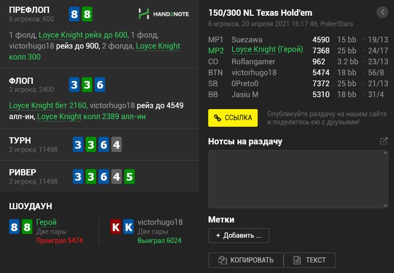Select player Jasiu M in BB row
Viewport: 394px width, 273px height.
click(245, 95)
